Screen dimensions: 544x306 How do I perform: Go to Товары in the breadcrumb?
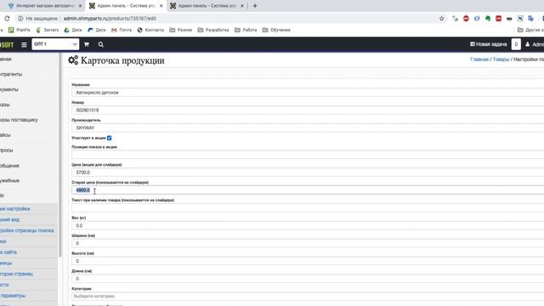coord(501,59)
